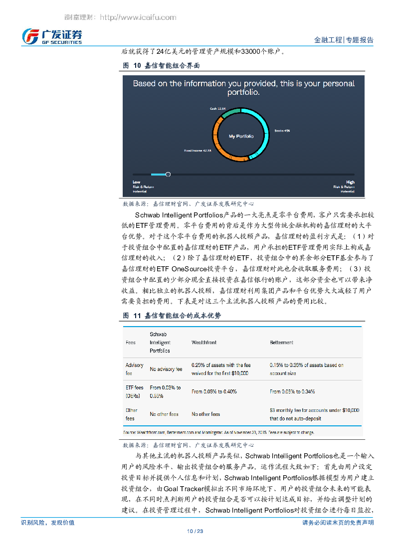Click the risk slider's round handle
This screenshot has height=560, width=396.
(x=168, y=174)
